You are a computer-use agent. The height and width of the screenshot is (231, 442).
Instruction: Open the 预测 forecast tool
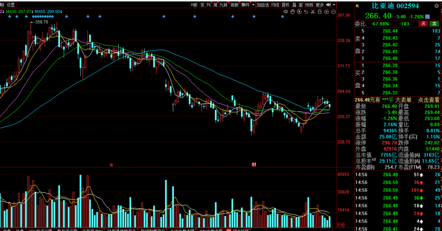(x=309, y=5)
